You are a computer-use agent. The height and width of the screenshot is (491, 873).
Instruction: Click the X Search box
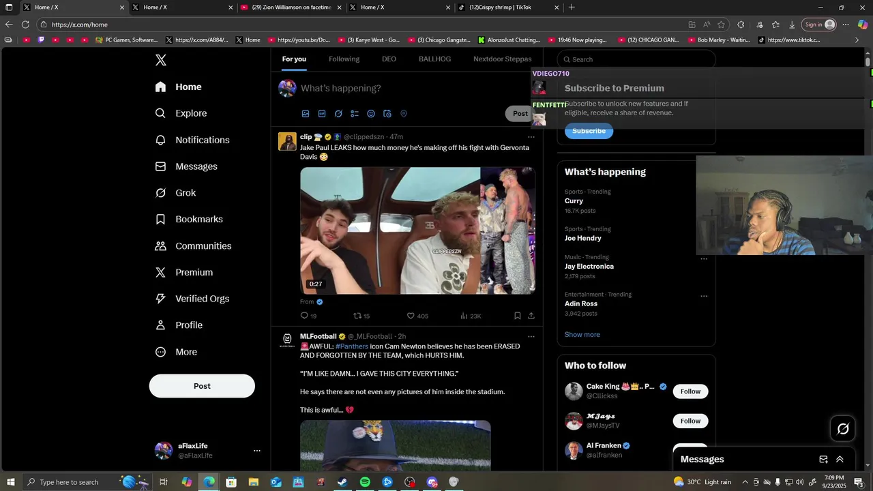click(x=636, y=59)
